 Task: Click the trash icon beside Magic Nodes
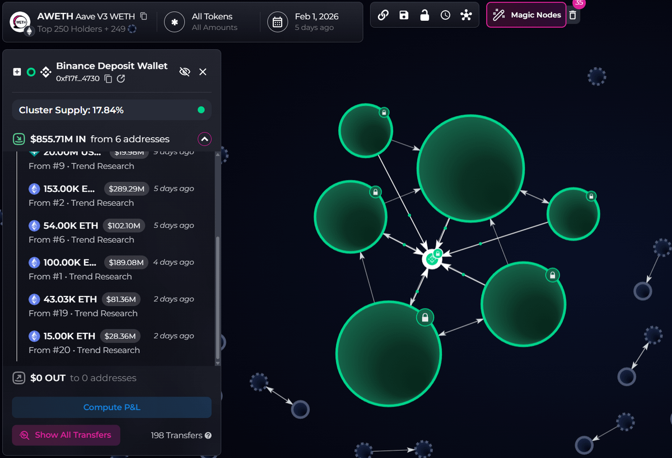[x=572, y=15]
